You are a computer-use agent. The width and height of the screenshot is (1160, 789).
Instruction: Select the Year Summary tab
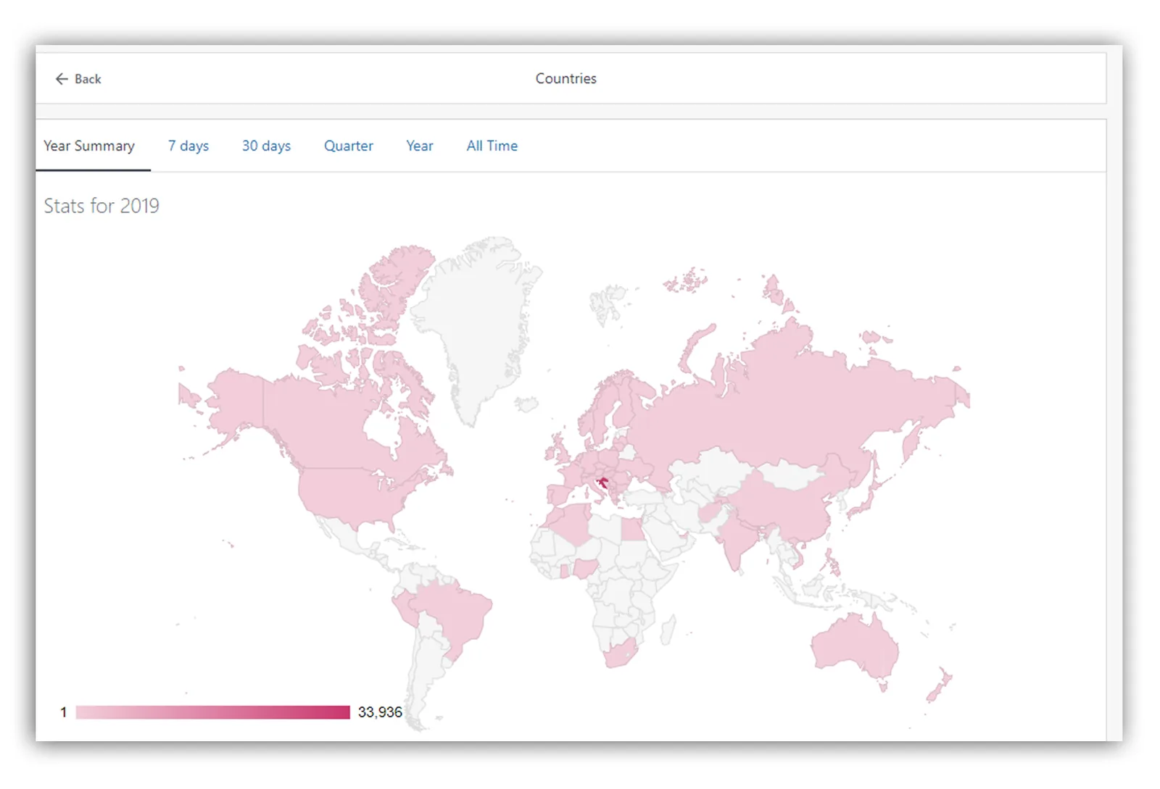[x=89, y=146]
